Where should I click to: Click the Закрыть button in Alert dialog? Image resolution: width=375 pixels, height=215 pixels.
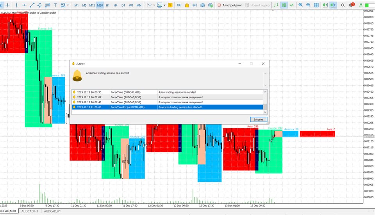pyautogui.click(x=259, y=120)
